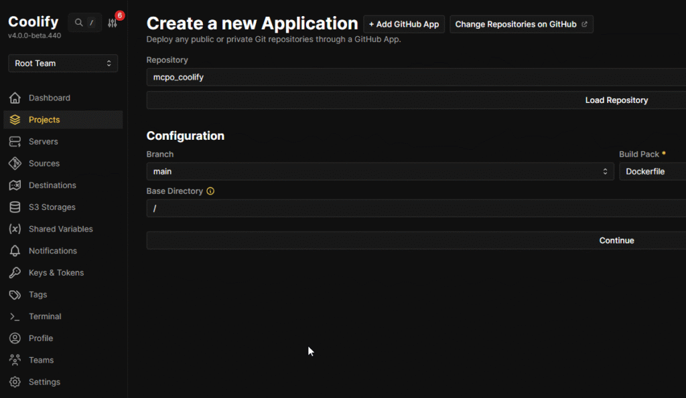The image size is (686, 398).
Task: Click the S3 Storages database icon
Action: pos(15,207)
